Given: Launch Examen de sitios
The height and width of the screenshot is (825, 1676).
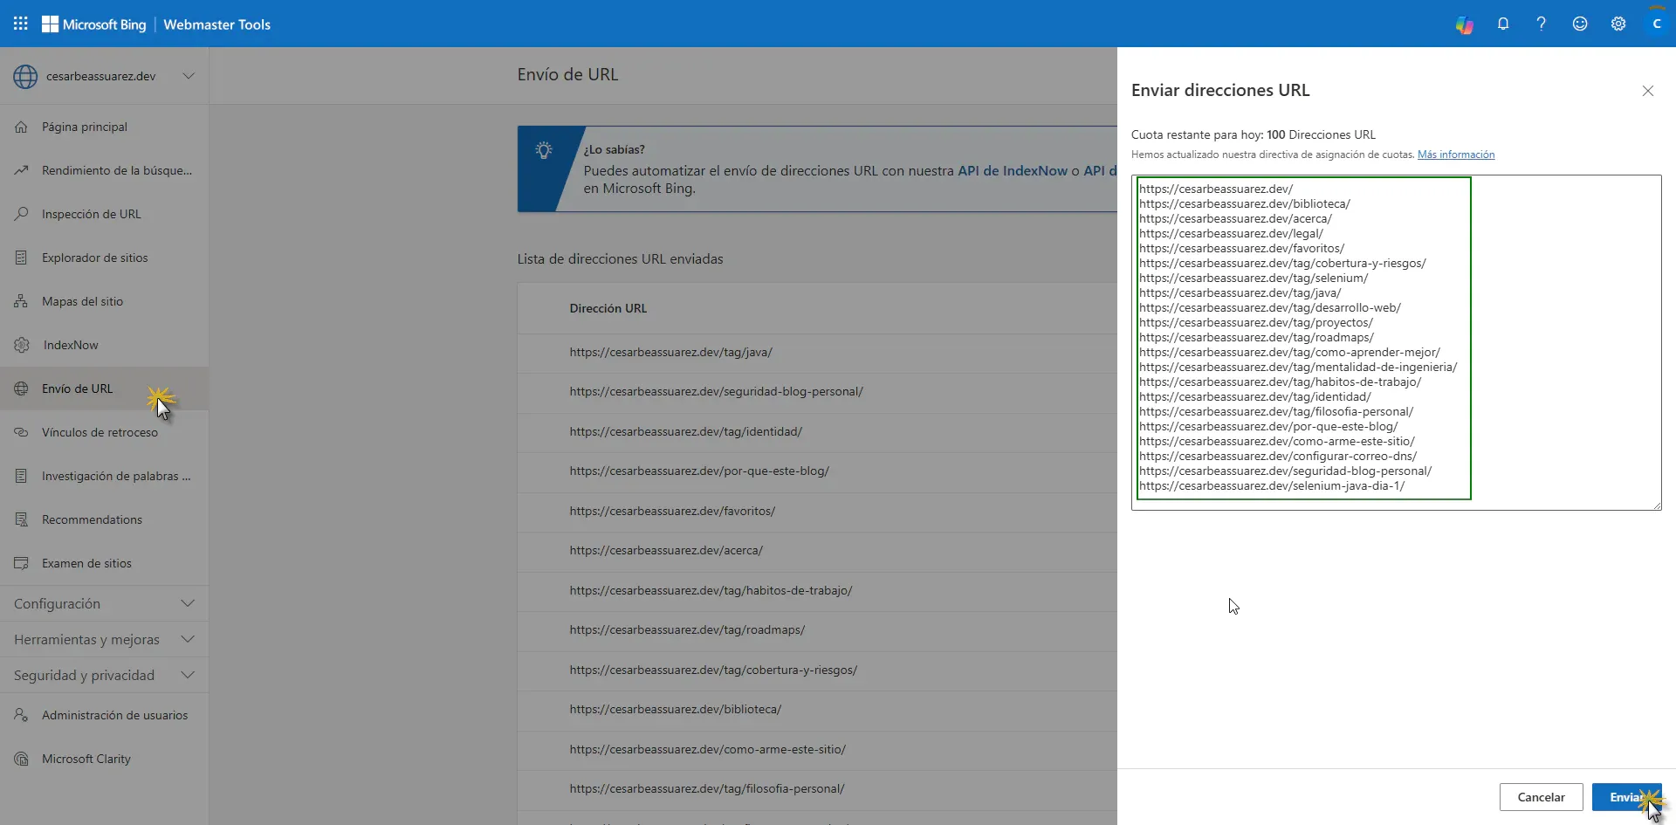Looking at the screenshot, I should click(86, 563).
